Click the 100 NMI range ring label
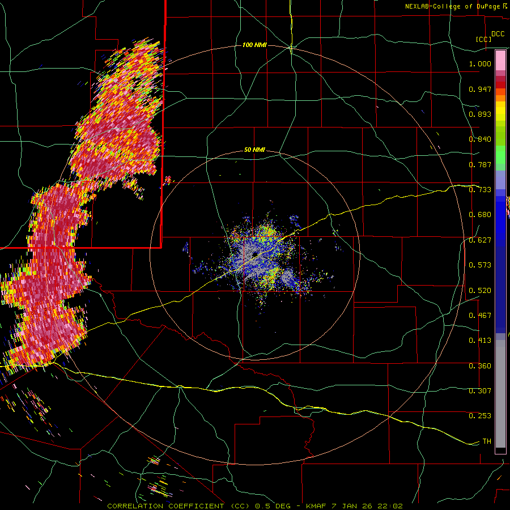This screenshot has width=510, height=510. pos(254,45)
